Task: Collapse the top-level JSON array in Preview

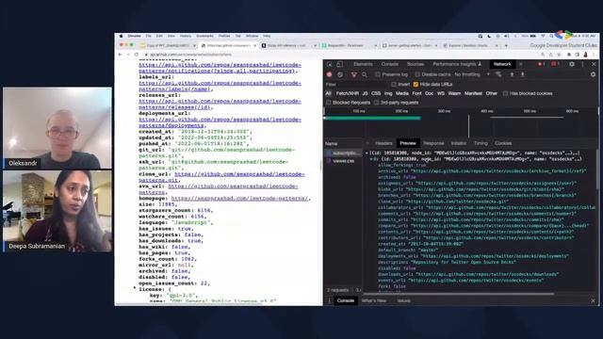Action: (x=367, y=153)
